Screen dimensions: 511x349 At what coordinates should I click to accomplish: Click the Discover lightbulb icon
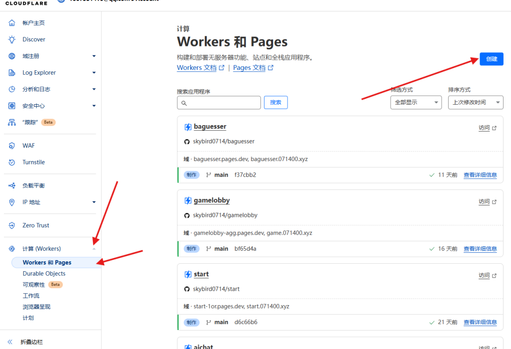tap(12, 39)
